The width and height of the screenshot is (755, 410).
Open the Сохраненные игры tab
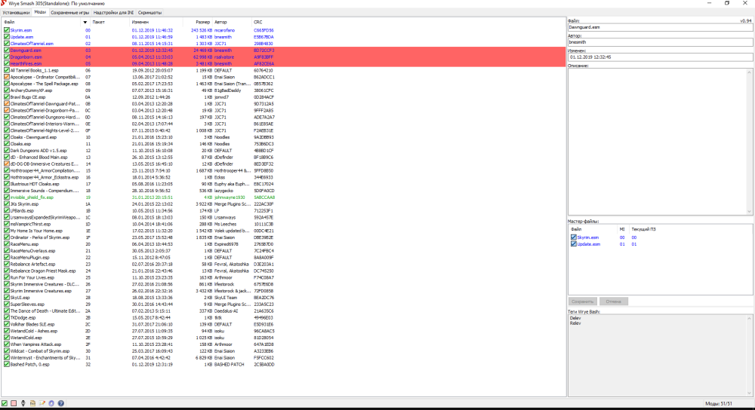[x=69, y=13]
